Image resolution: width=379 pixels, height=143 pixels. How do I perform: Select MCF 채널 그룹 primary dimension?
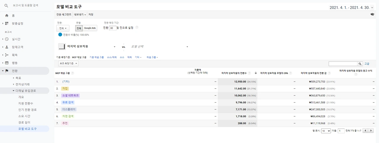(x=79, y=57)
